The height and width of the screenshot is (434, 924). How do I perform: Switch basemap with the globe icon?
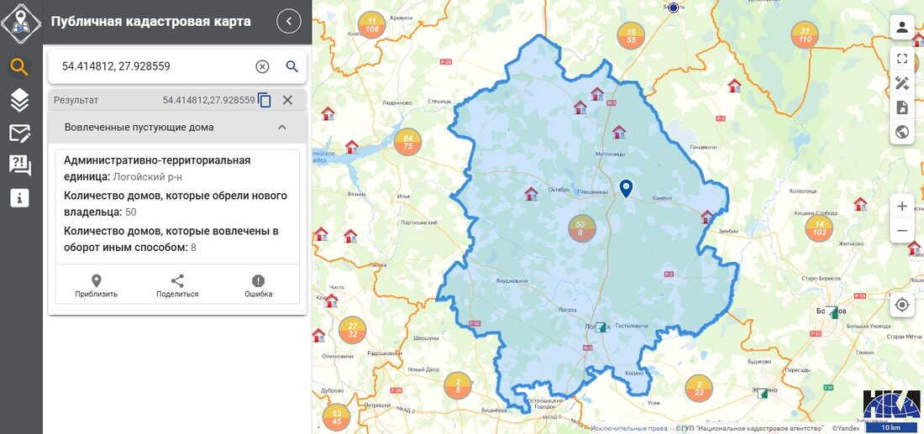[902, 132]
